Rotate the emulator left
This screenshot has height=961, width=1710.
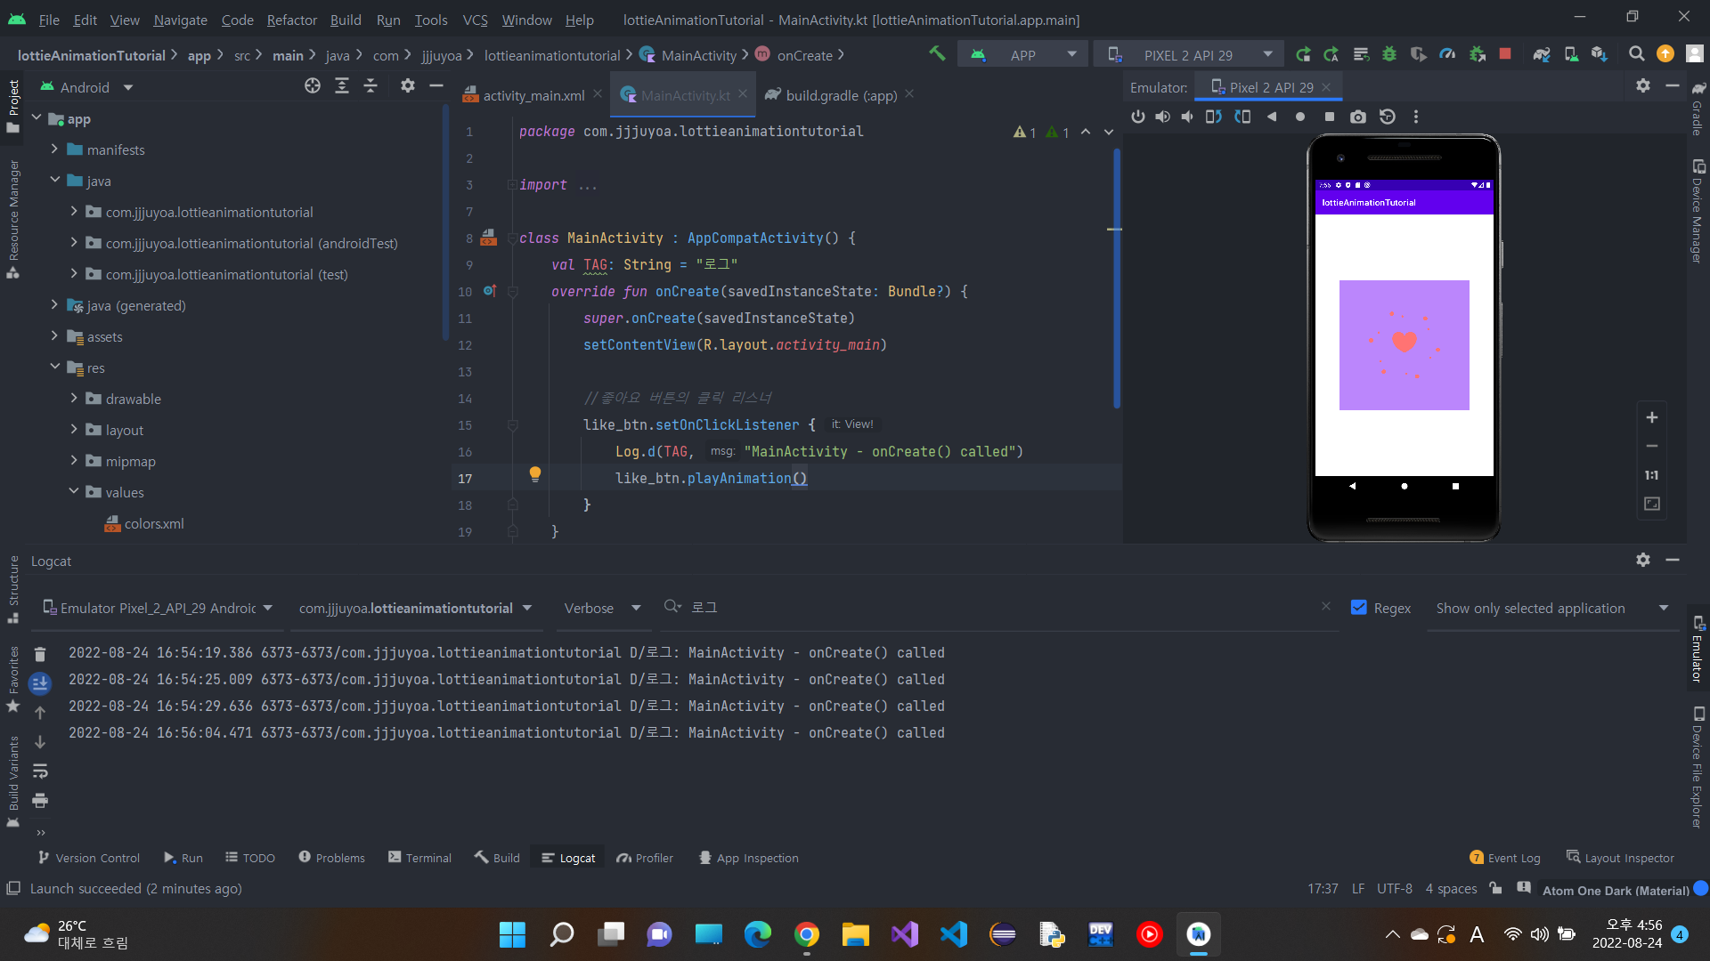1213,117
